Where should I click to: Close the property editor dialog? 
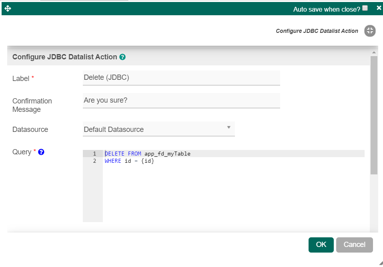(x=379, y=8)
